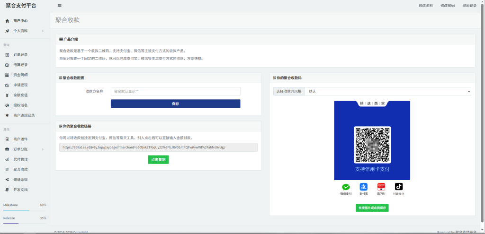Click the leaf icon beside 个人资料
Screen dimensions: 485x234
(x=7, y=31)
